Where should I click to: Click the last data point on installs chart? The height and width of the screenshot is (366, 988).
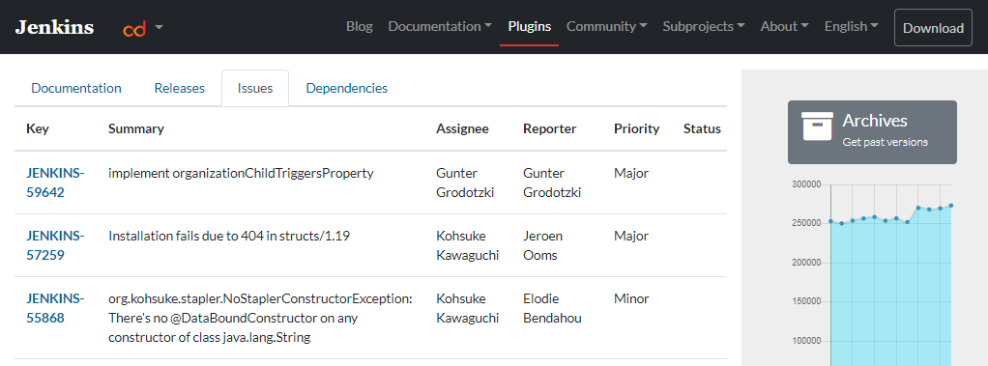(951, 206)
